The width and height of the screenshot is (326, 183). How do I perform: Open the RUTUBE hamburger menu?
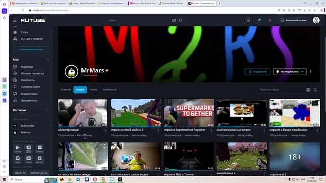pos(15,20)
